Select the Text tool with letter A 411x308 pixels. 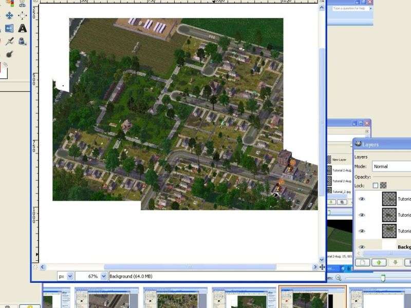23,28
